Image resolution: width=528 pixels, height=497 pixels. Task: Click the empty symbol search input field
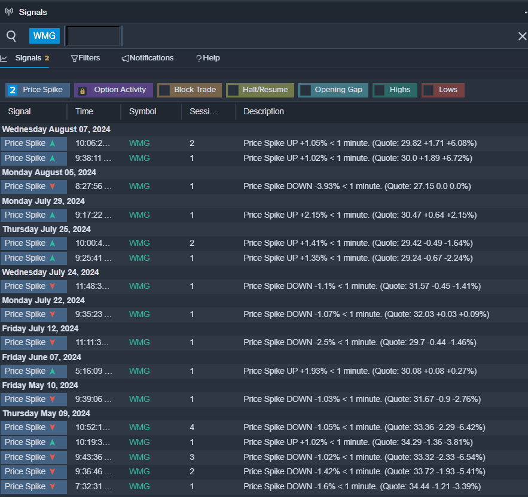click(93, 36)
